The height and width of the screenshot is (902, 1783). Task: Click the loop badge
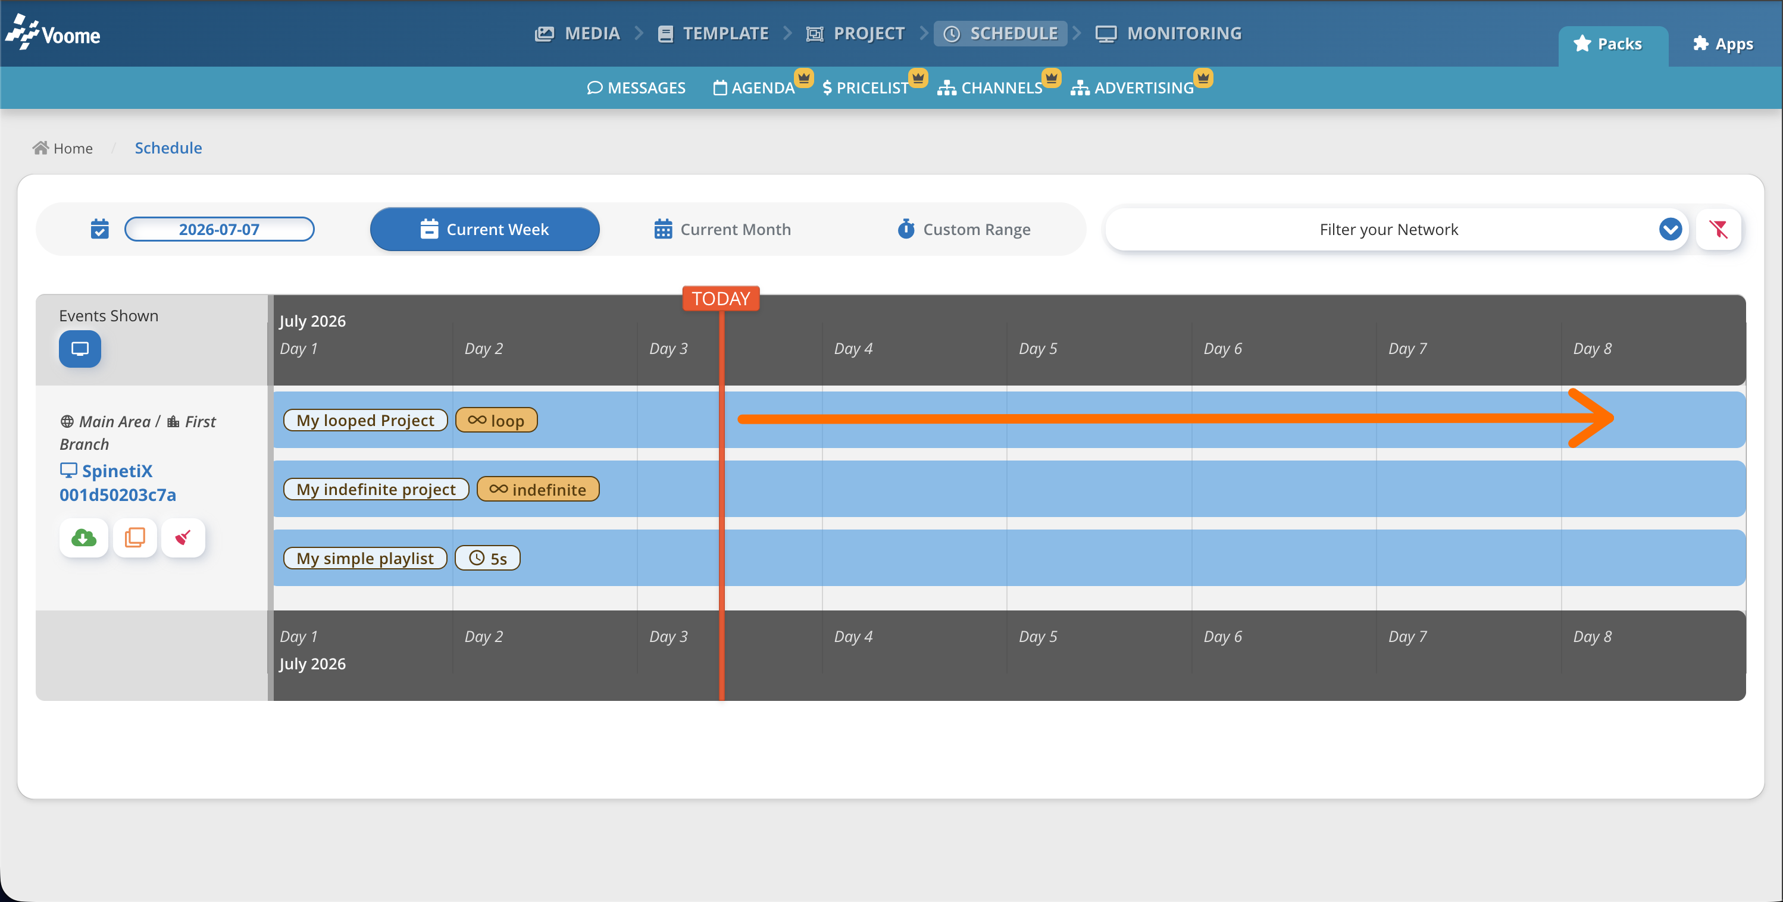tap(496, 420)
